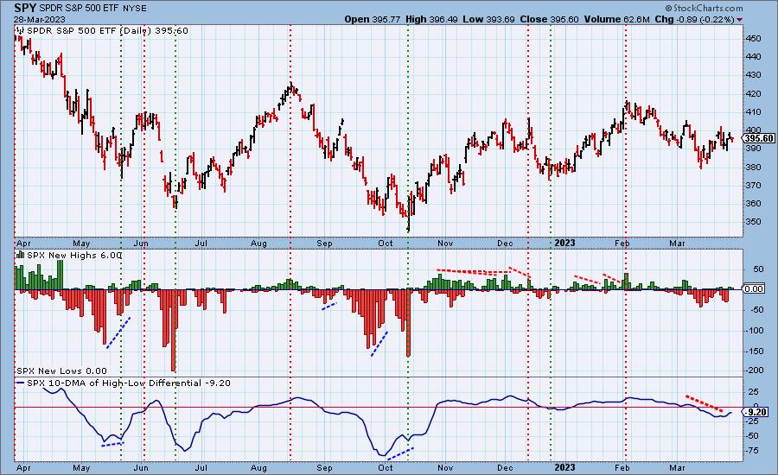The image size is (778, 475).
Task: Click the 'High 396.49' value
Action: pos(431,19)
